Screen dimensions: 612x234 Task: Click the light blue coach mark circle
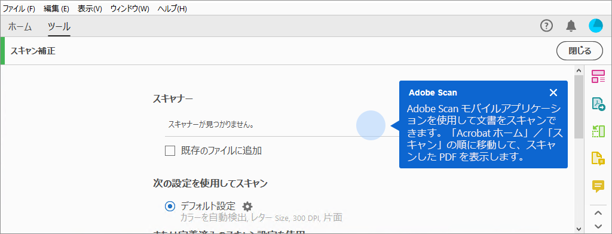click(371, 125)
